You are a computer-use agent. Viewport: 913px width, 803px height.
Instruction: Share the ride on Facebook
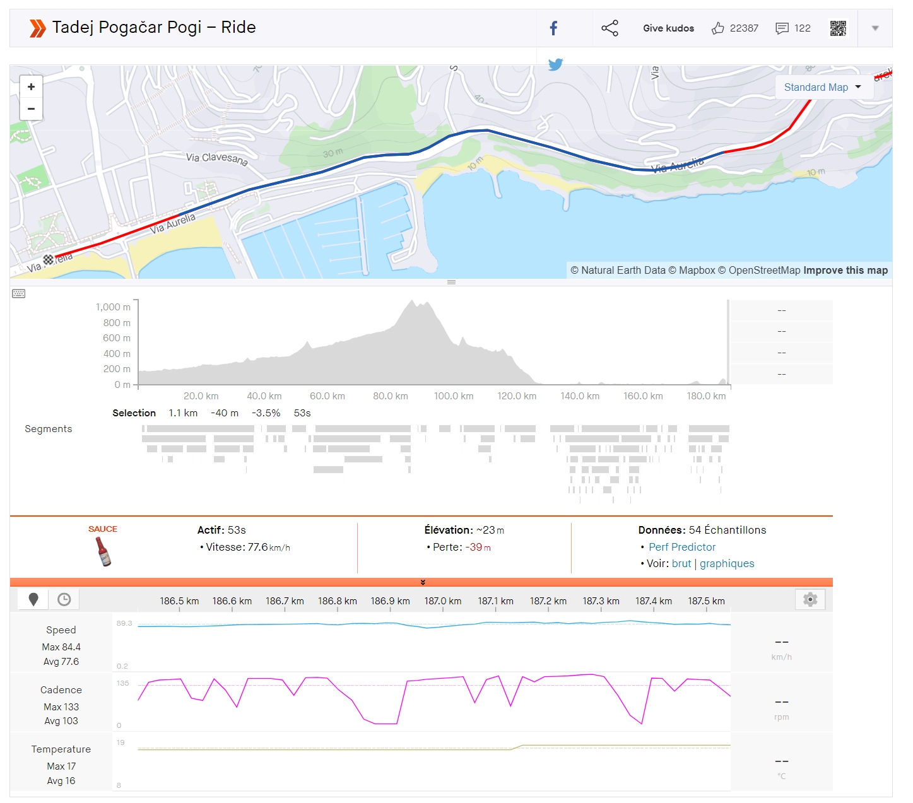(553, 28)
